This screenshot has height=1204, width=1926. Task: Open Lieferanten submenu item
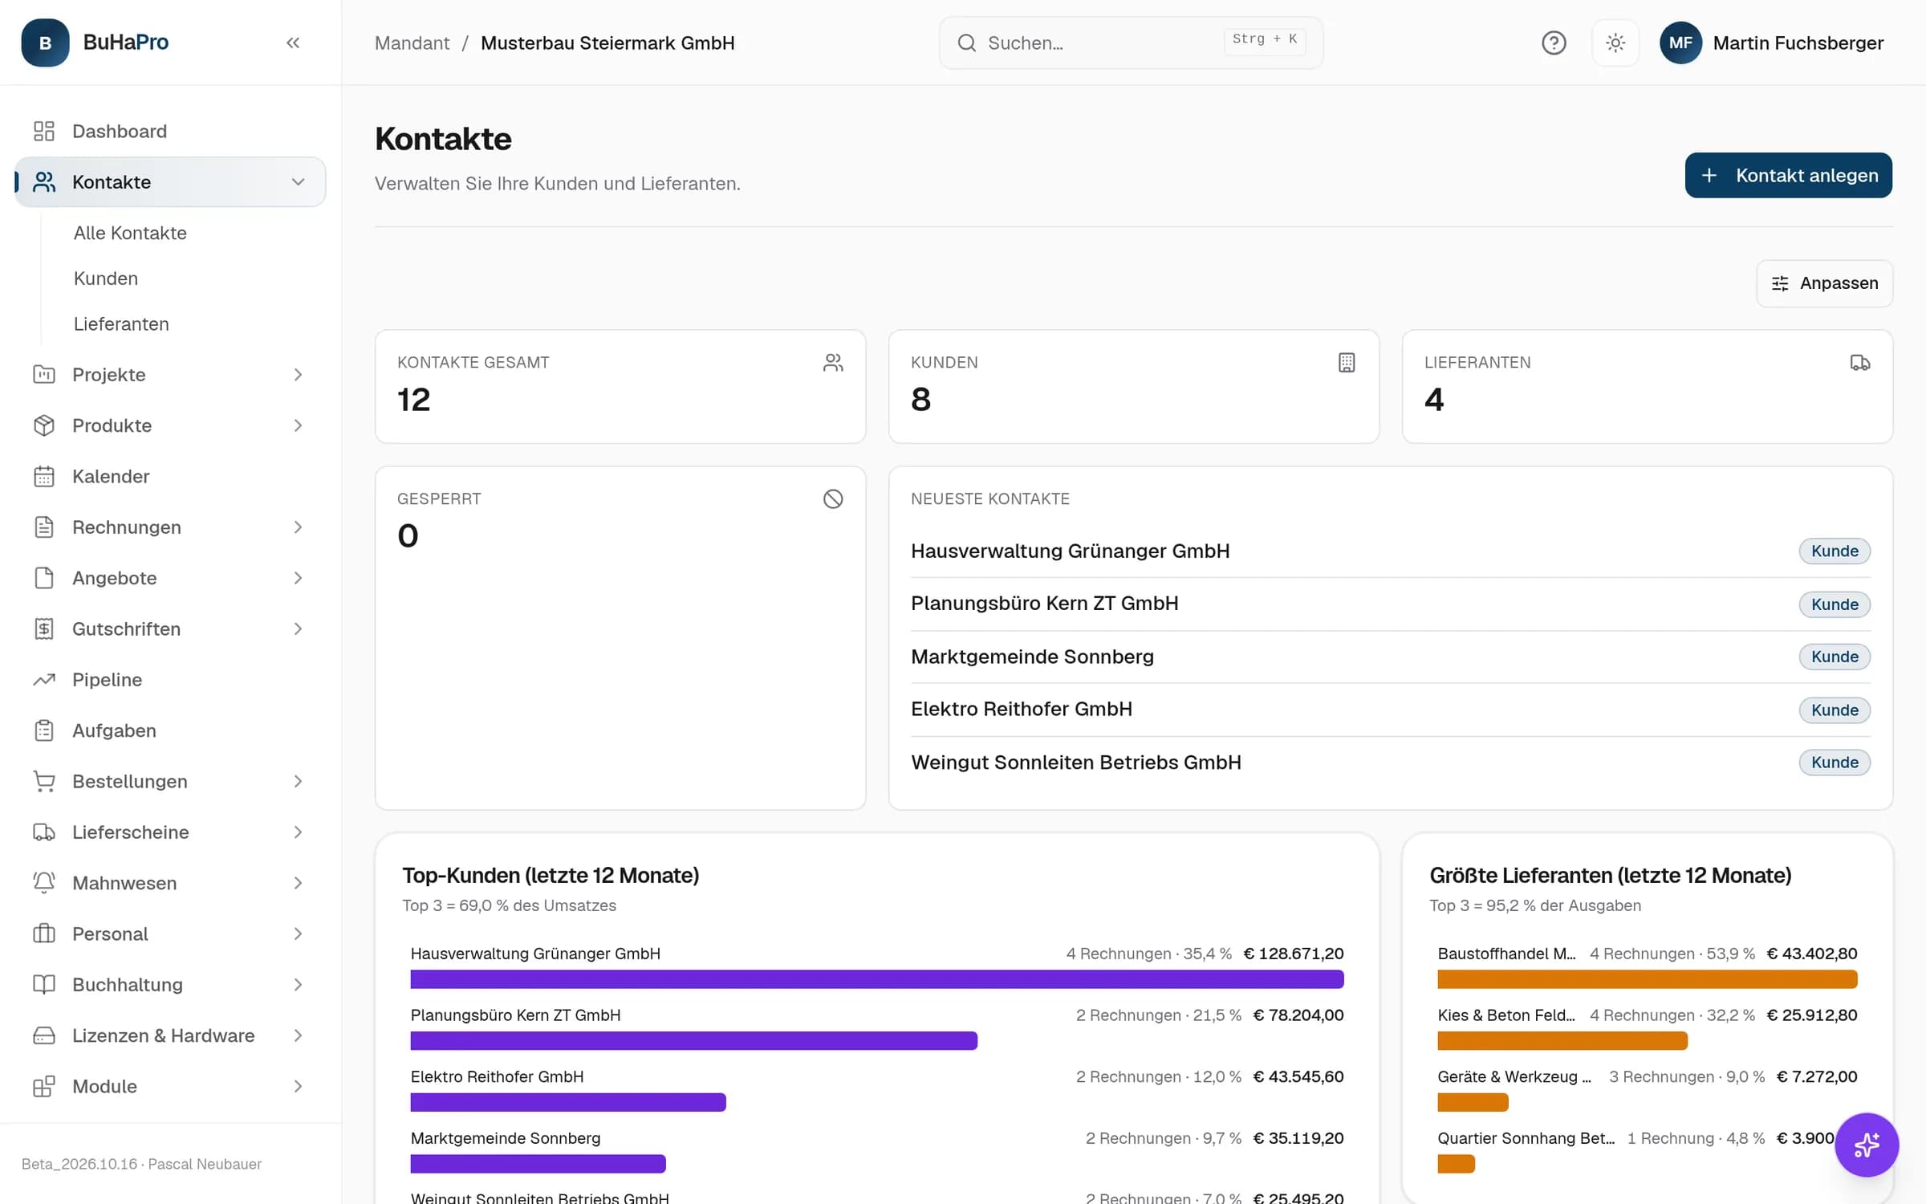(x=121, y=324)
